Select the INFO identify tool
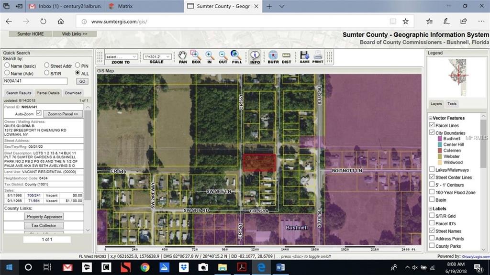Image resolution: width=490 pixels, height=275 pixels. coord(255,56)
